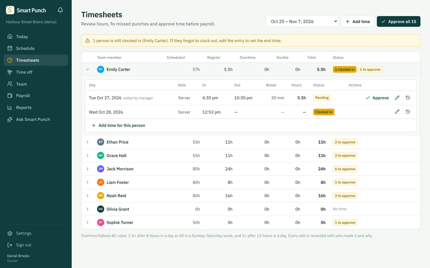Click Sophie Turner's ST avatar
The image size is (430, 268).
101,222
